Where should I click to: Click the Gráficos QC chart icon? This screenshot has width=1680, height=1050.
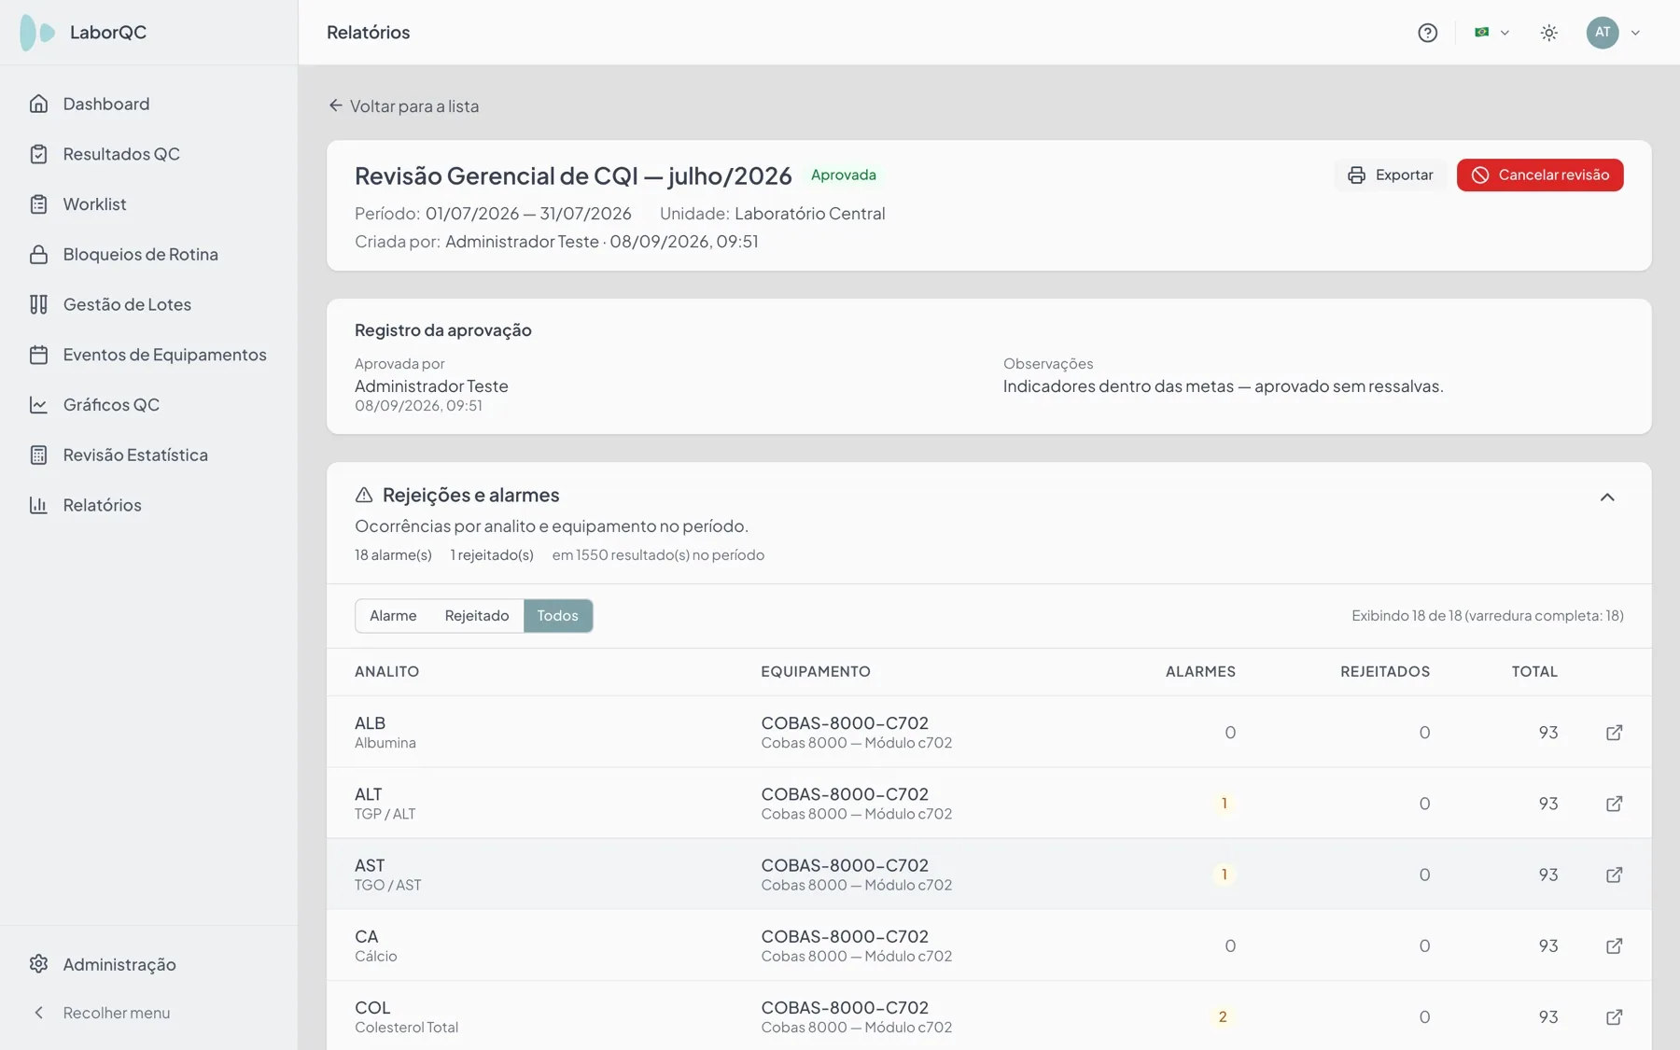pos(38,404)
